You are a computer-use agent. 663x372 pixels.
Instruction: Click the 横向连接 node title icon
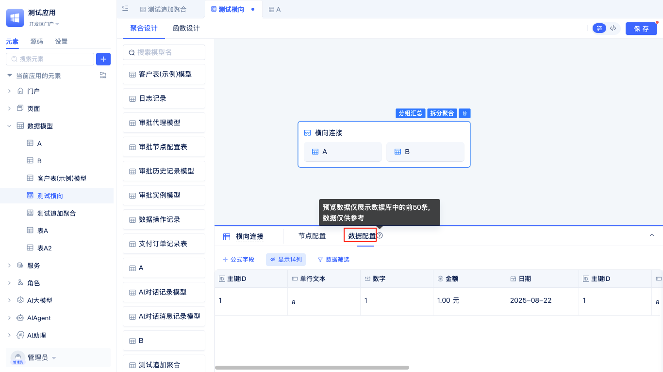[x=307, y=133]
